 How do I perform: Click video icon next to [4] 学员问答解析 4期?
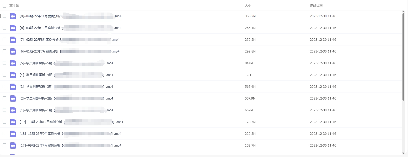(13, 75)
